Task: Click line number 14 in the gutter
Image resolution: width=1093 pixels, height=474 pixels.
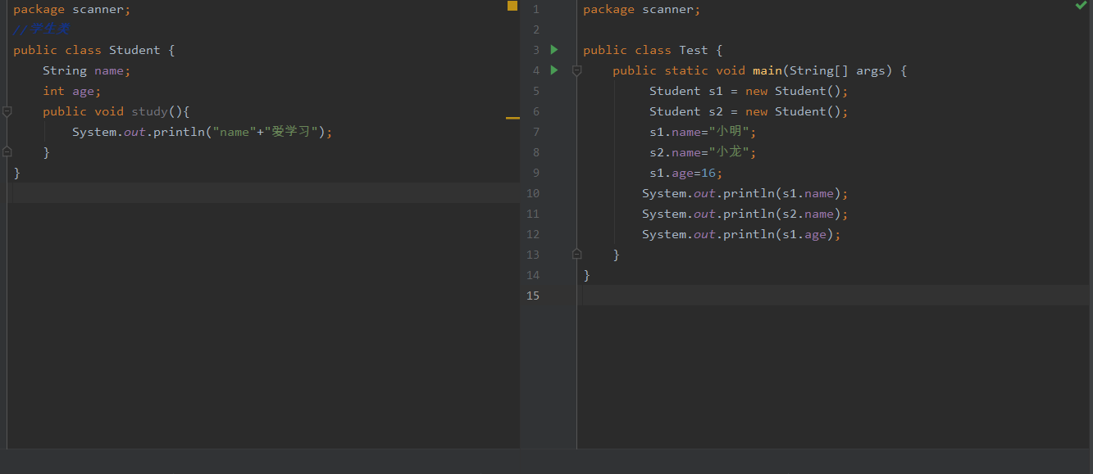Action: [x=533, y=275]
